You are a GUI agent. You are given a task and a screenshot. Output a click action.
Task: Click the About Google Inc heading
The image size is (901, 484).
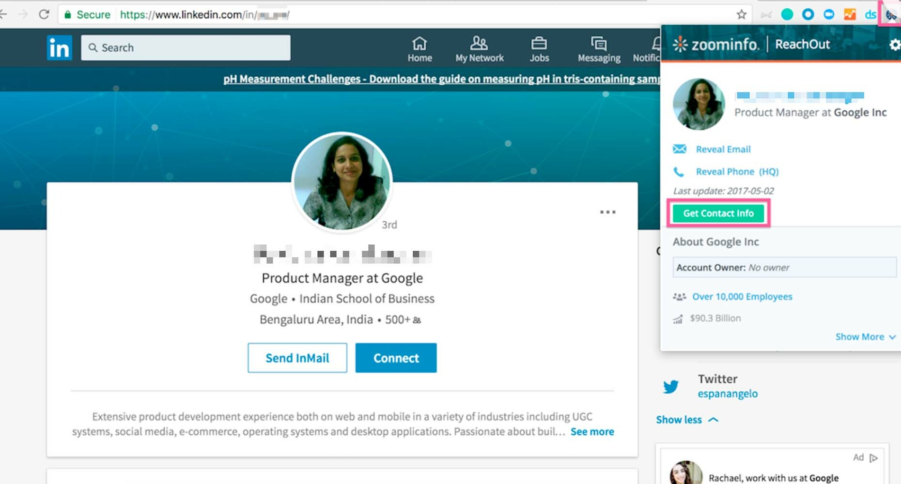click(x=715, y=242)
